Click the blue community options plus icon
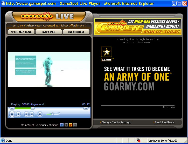The image size is (188, 144). [x=62, y=125]
